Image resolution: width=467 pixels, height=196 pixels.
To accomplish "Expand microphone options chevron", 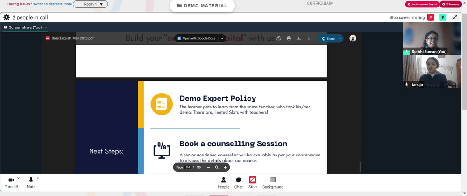I will 38,178.
